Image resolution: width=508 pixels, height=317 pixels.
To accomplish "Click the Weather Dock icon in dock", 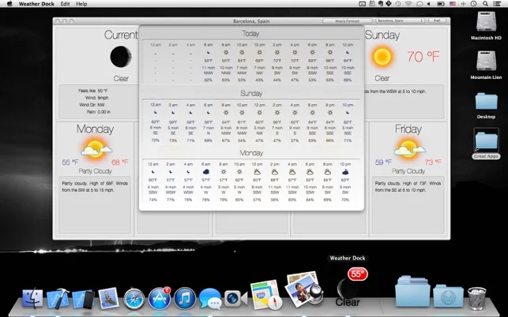I will pos(348,289).
